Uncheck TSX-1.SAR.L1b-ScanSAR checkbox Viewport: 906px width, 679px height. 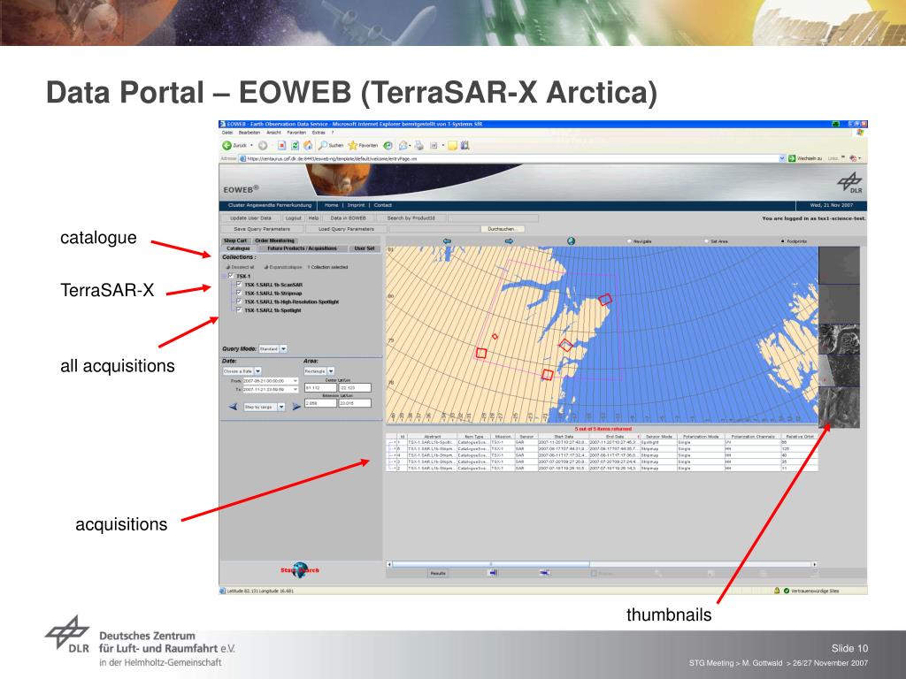pyautogui.click(x=239, y=285)
